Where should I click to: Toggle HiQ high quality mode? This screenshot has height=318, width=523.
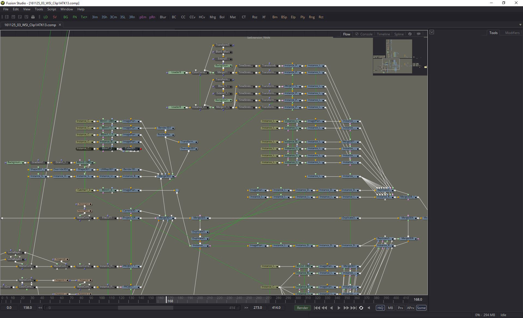(x=380, y=308)
